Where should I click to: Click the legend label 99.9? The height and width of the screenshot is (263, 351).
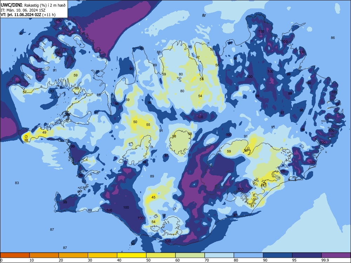pyautogui.click(x=325, y=260)
